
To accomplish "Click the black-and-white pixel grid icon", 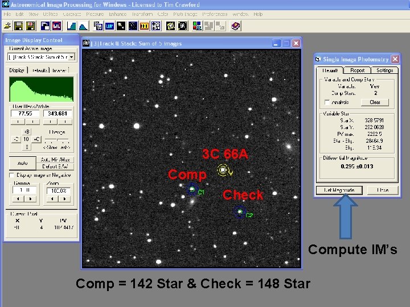I will [156, 26].
